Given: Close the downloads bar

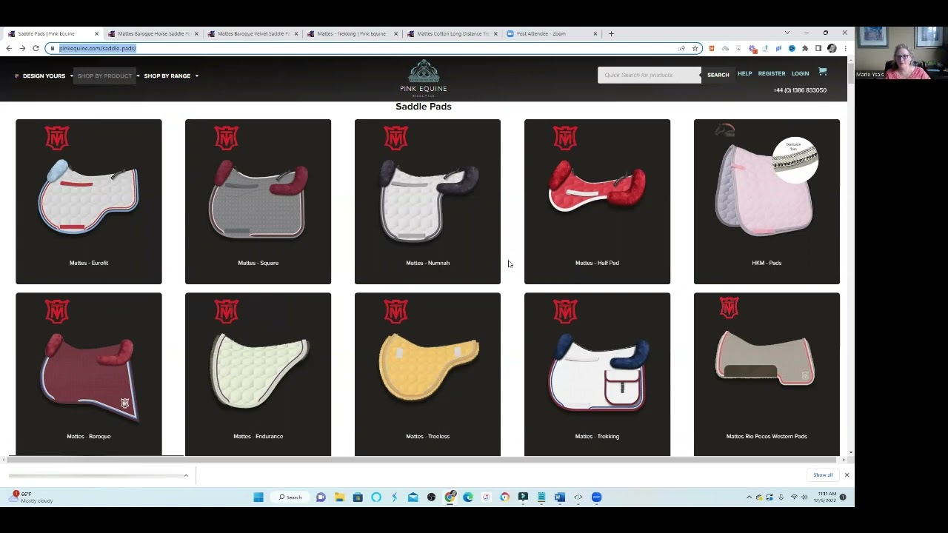Looking at the screenshot, I should click(847, 475).
